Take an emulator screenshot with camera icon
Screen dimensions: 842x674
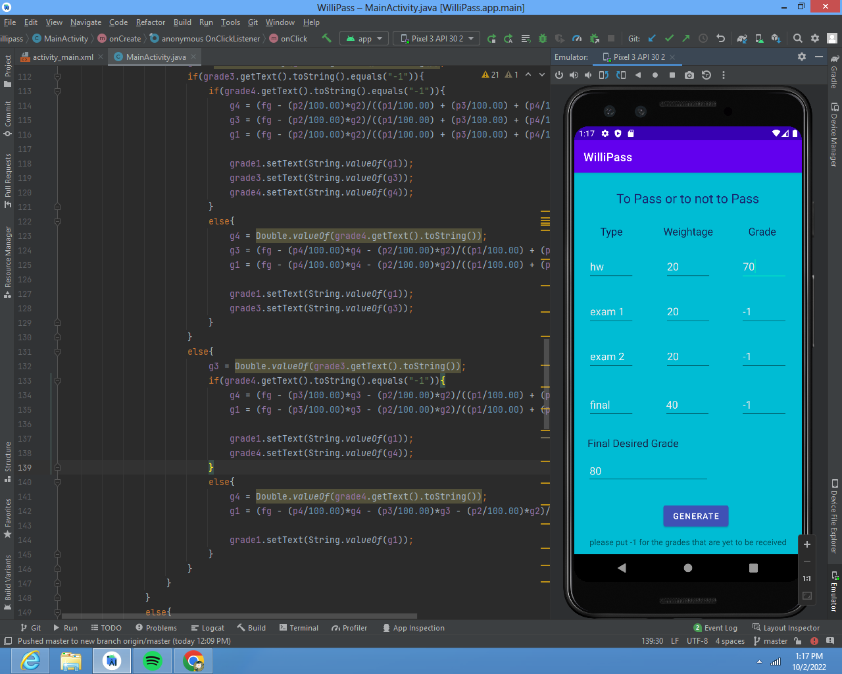click(689, 75)
